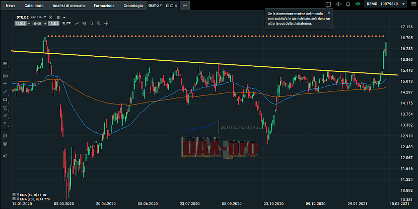Click the 16.705 price axis label
The width and height of the screenshot is (418, 209).
(x=406, y=38)
